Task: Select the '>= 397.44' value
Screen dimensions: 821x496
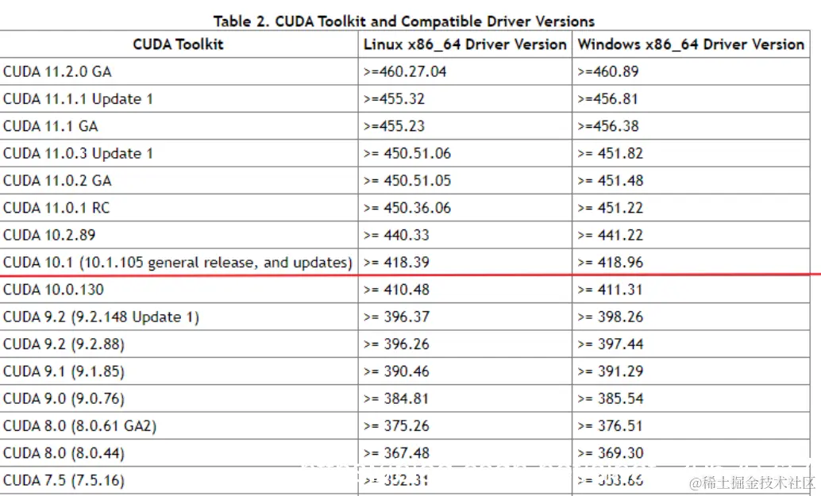Action: click(x=610, y=344)
